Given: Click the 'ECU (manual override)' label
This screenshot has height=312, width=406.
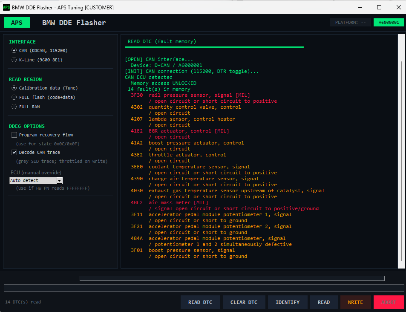Looking at the screenshot, I should pyautogui.click(x=36, y=173).
